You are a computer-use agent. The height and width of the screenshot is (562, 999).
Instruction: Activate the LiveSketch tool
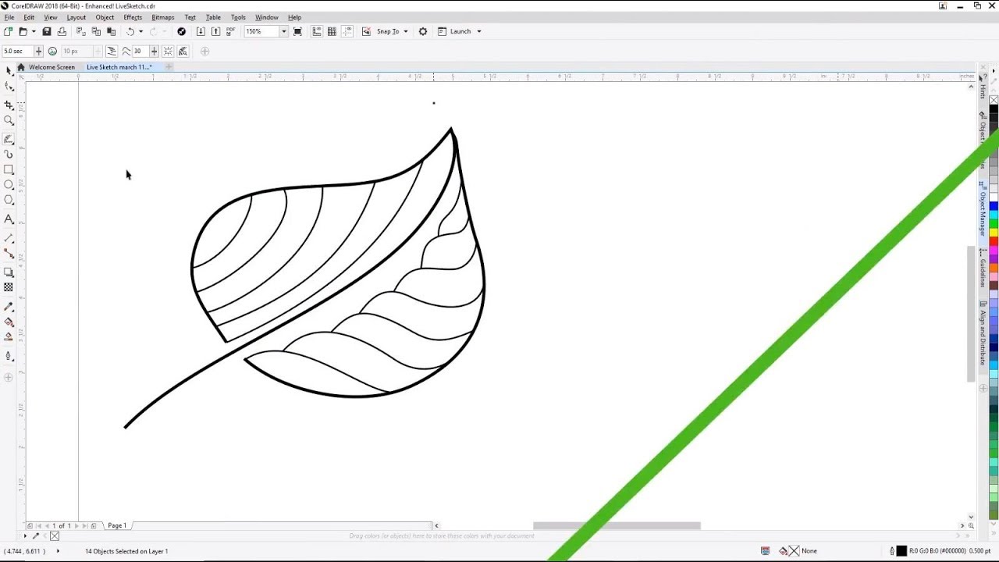pos(9,139)
